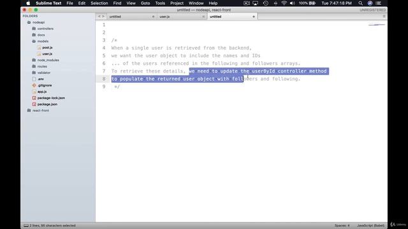Click the screen recording menu bar icon
Screen dimensions: 408x229
(247, 3)
